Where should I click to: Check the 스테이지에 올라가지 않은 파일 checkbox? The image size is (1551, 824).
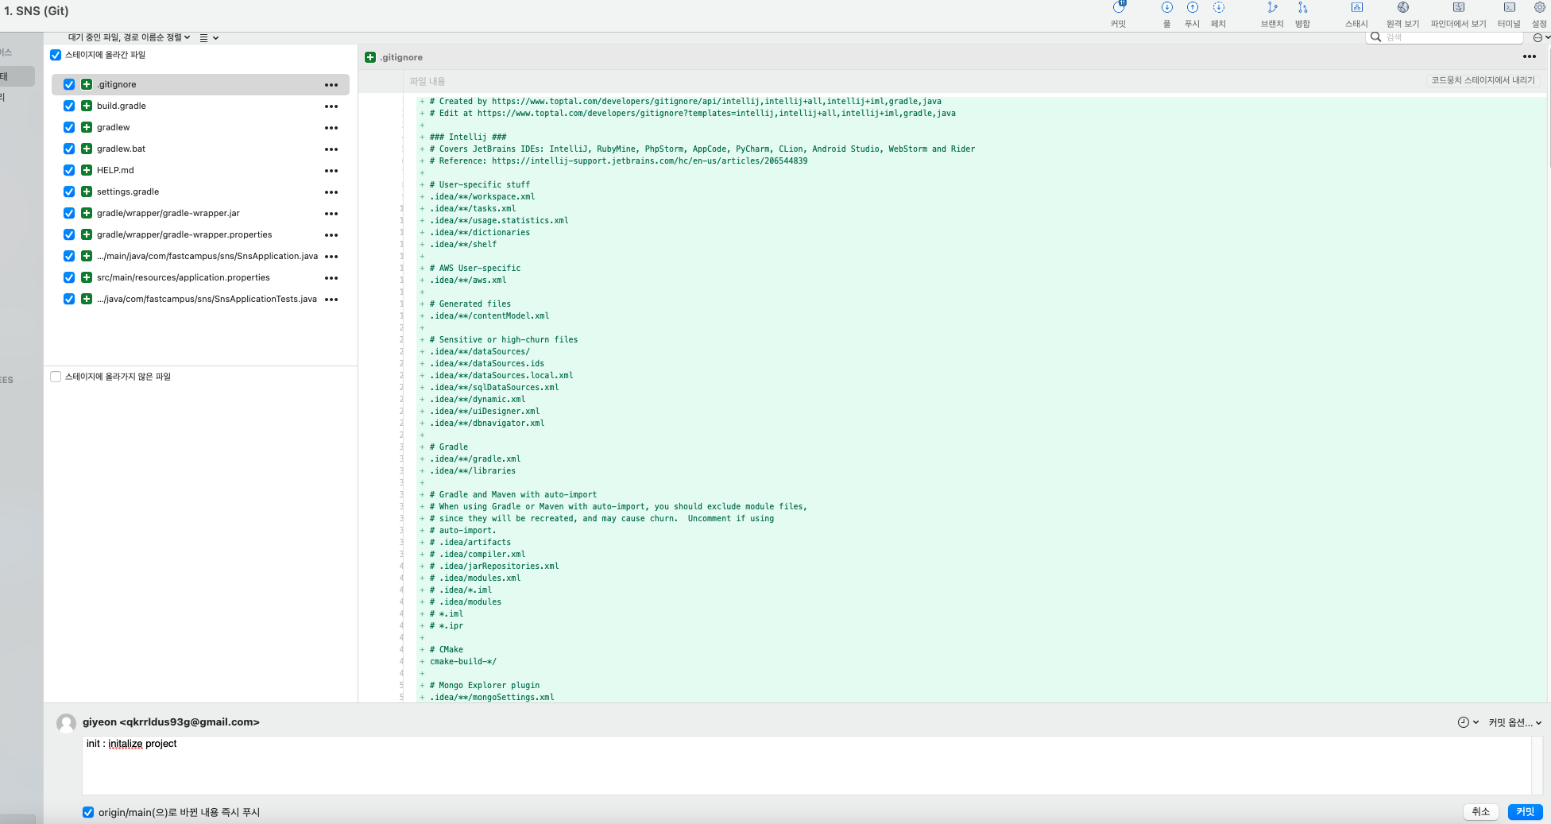[56, 377]
